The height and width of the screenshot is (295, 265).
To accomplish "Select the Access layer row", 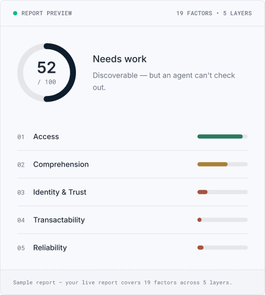I will (132, 137).
